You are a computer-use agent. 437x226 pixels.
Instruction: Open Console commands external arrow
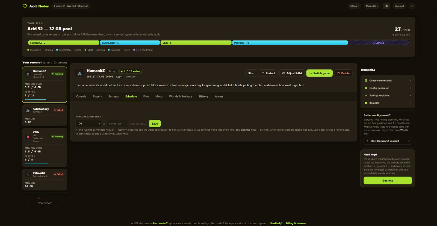point(410,81)
